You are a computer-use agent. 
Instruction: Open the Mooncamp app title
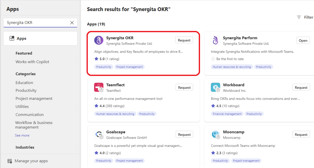coord(233,132)
